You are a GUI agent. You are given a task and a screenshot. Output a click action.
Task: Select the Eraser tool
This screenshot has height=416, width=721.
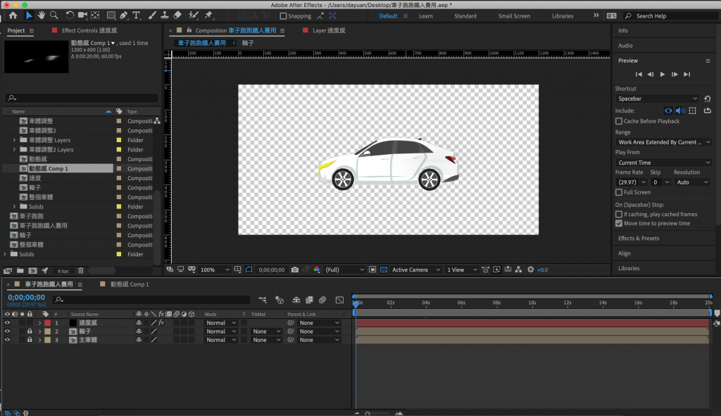coord(177,15)
